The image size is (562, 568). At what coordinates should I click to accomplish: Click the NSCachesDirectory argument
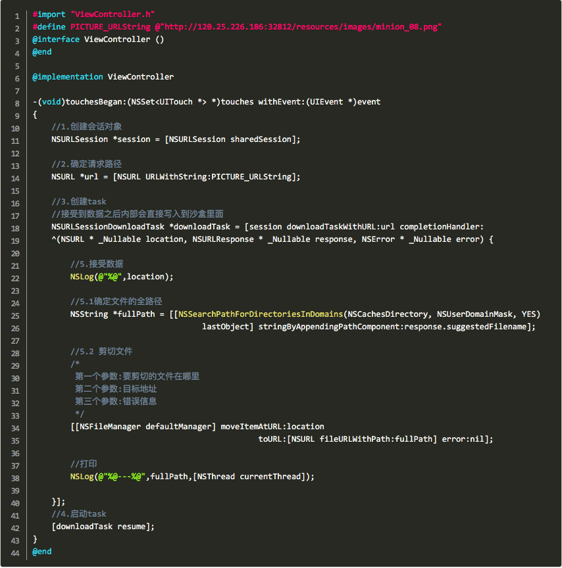[388, 314]
